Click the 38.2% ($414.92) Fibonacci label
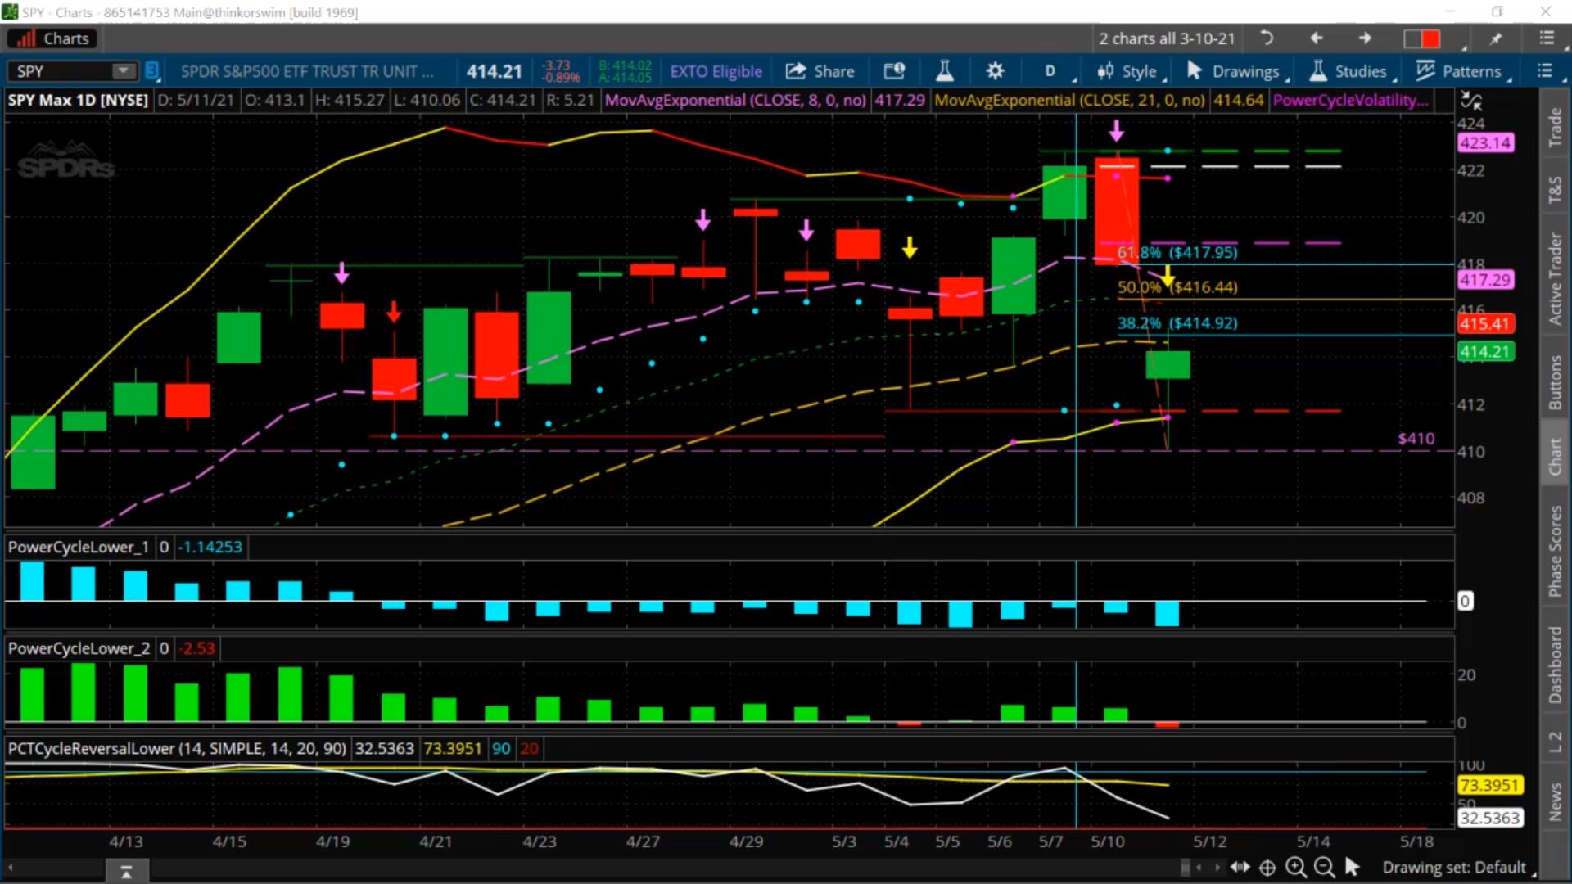Viewport: 1572px width, 884px height. tap(1177, 322)
